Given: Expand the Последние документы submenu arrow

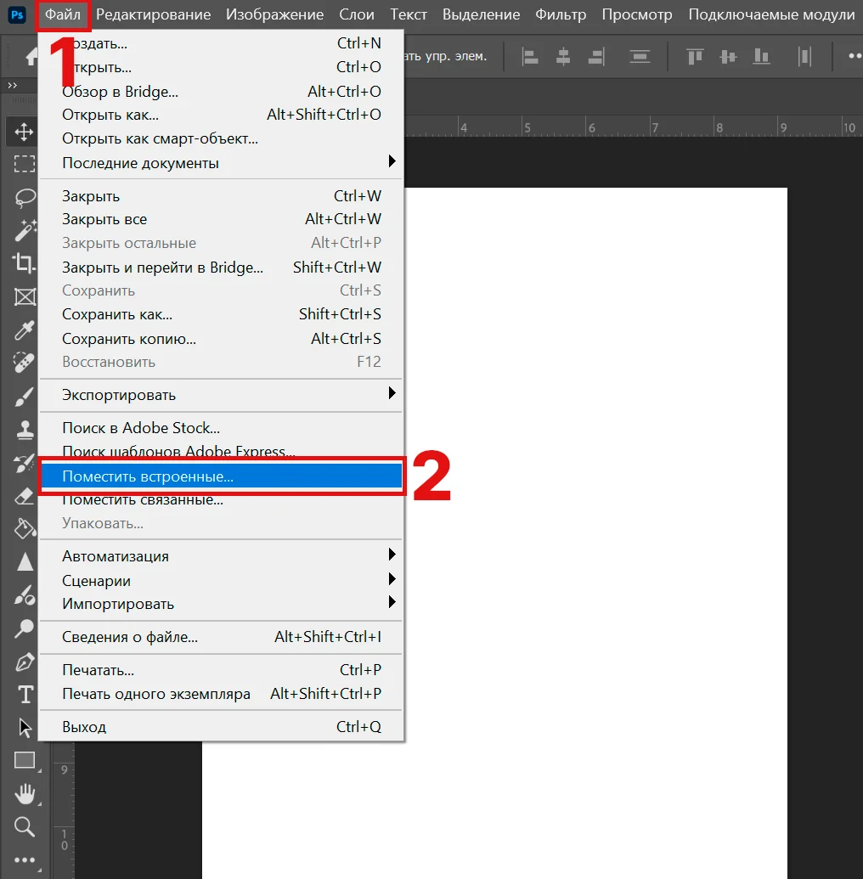Looking at the screenshot, I should [x=392, y=161].
